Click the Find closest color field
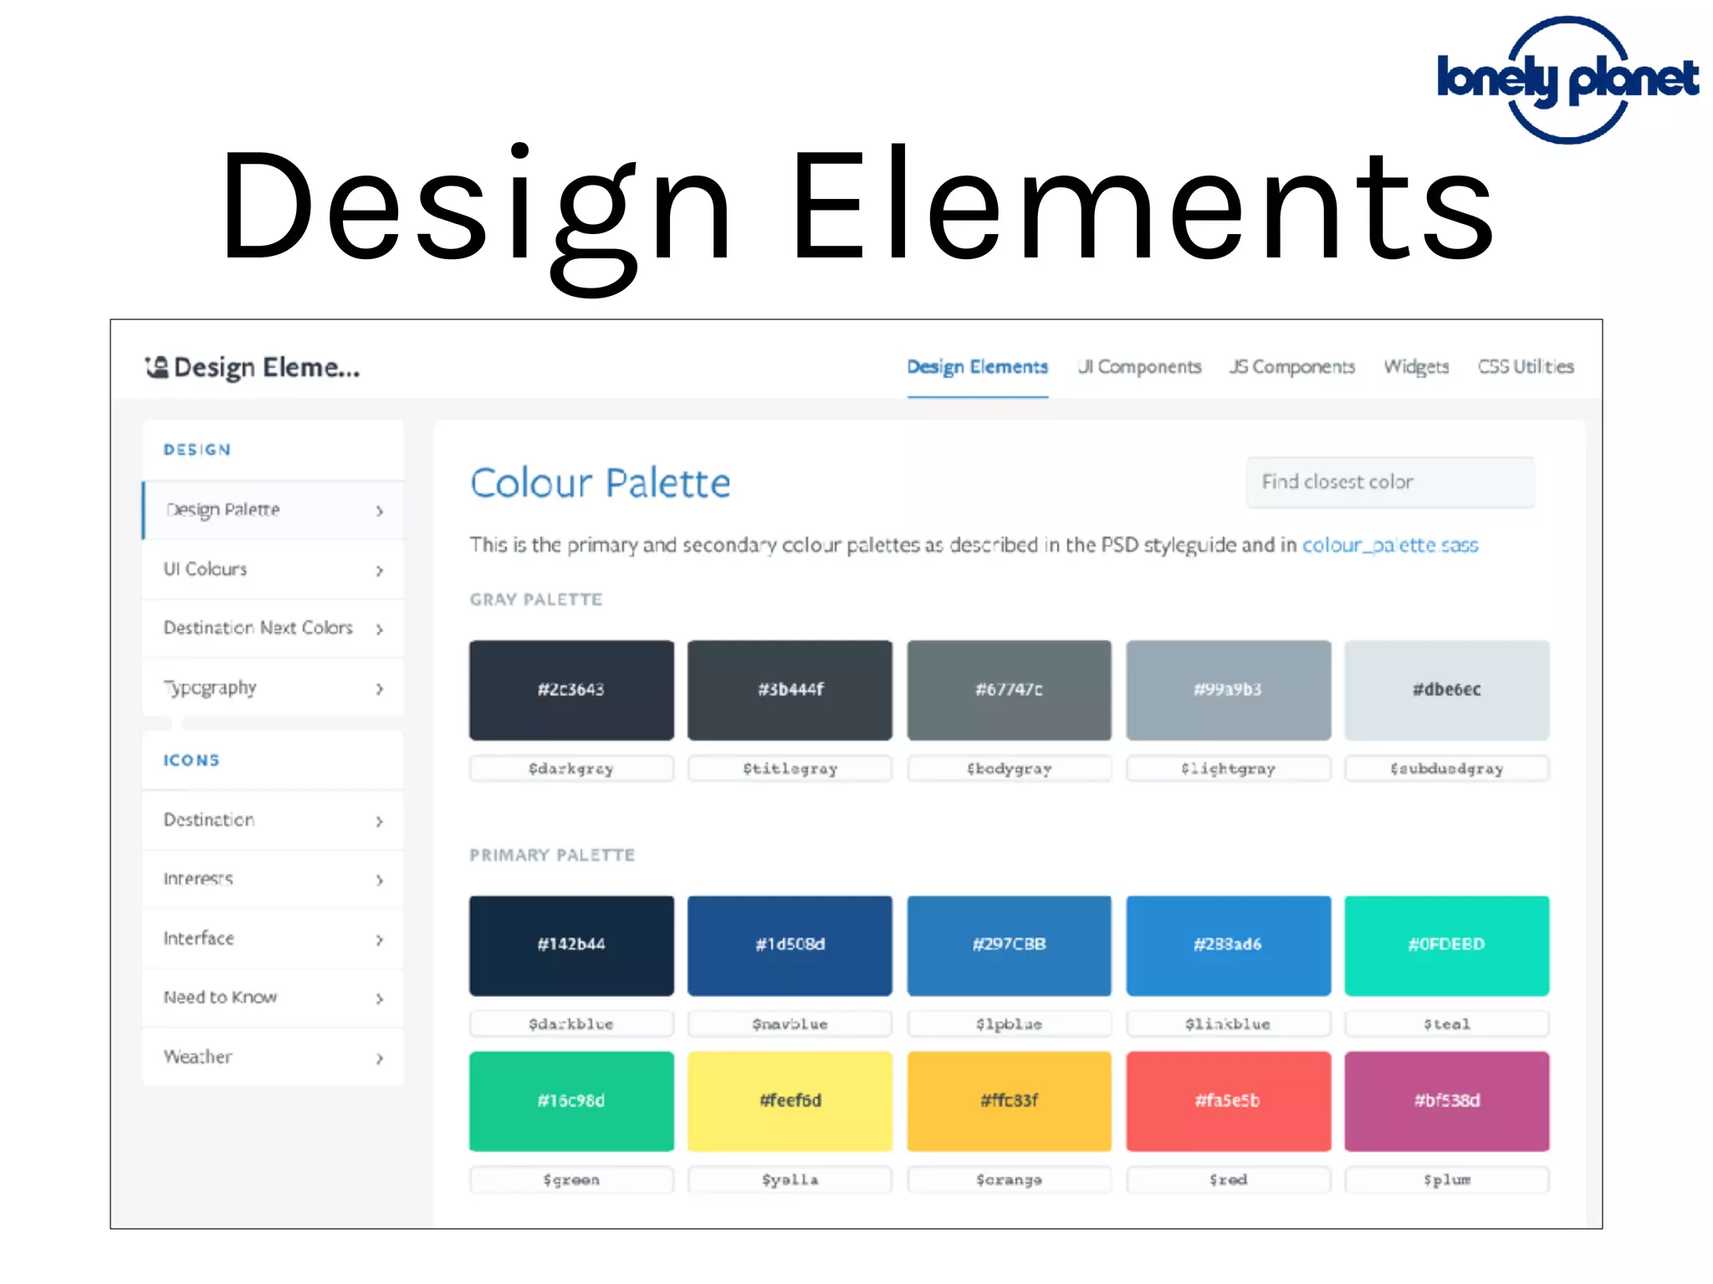This screenshot has width=1713, height=1284. 1390,482
